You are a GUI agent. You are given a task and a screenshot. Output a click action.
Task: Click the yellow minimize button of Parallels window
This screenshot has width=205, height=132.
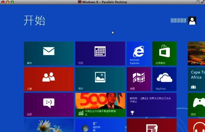point(8,2)
